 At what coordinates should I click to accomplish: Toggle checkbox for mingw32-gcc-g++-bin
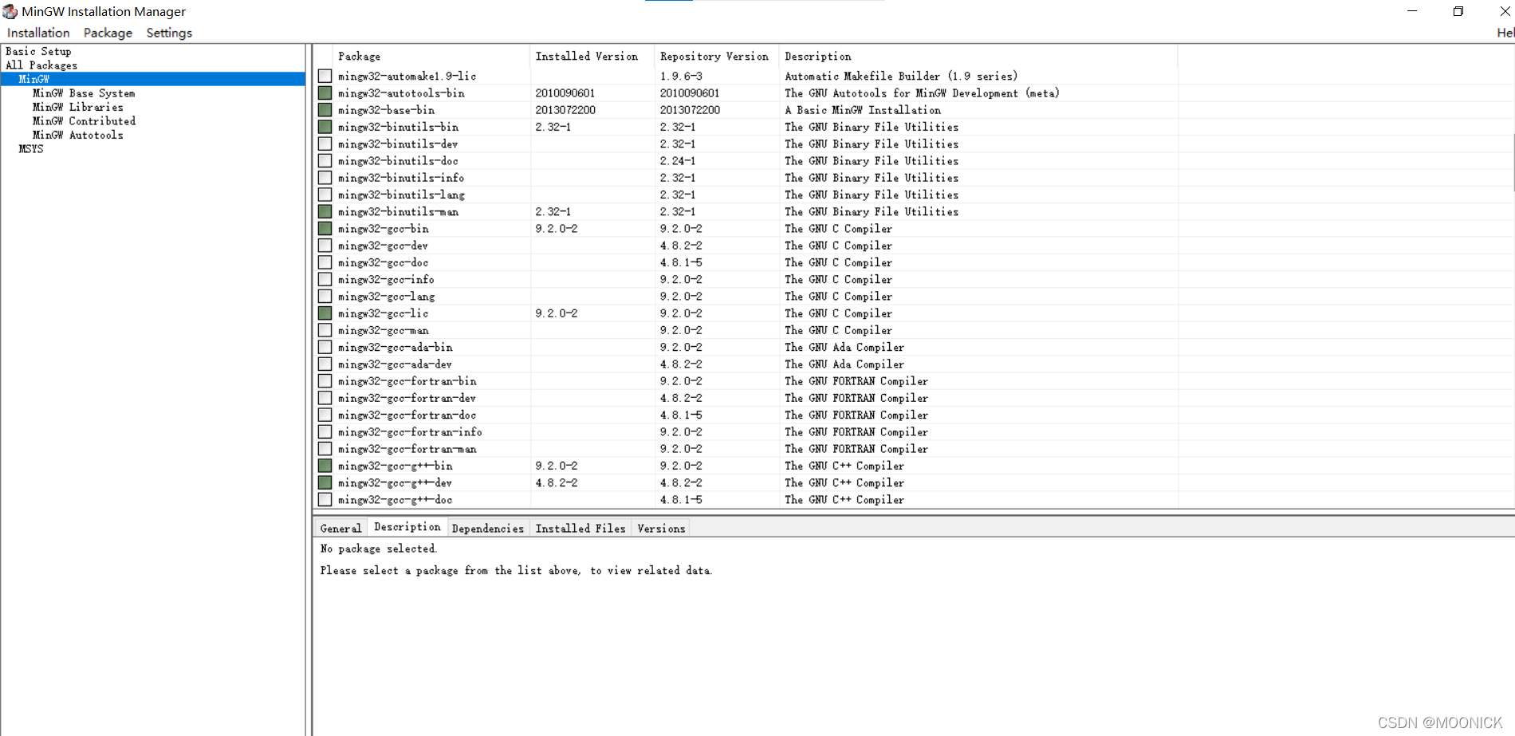(x=325, y=466)
